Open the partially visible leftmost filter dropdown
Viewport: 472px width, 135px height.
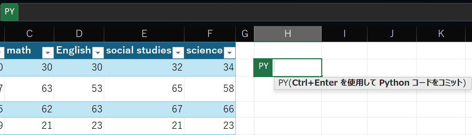(x=2, y=53)
